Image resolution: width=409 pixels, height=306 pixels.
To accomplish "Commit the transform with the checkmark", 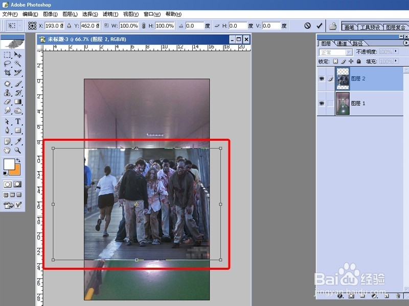I will coord(319,25).
